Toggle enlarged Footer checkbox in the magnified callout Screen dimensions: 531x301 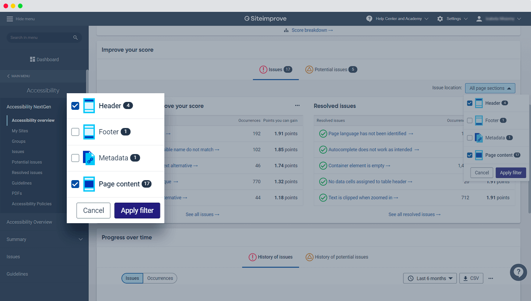click(75, 132)
